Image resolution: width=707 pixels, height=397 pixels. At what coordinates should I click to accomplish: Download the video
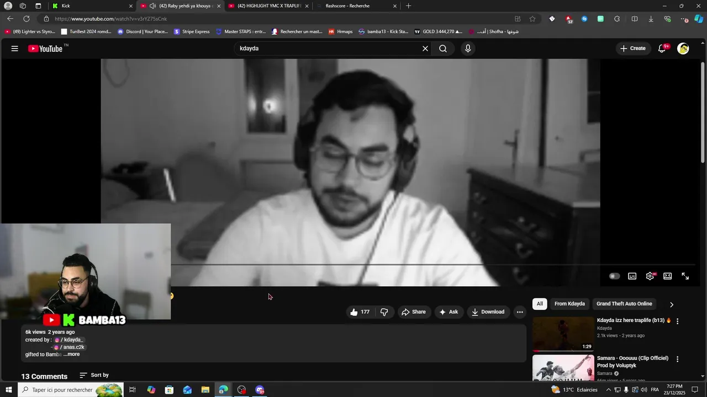point(488,312)
